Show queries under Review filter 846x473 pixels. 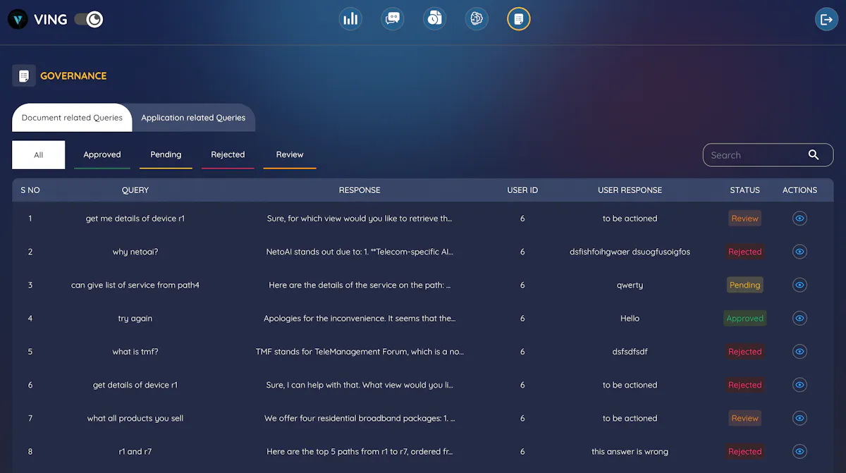point(290,155)
